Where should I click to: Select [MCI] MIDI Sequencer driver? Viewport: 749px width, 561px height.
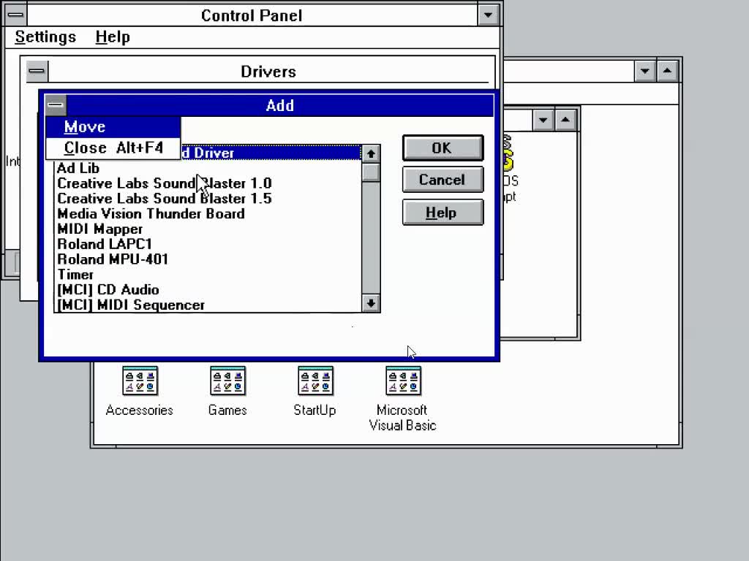(x=208, y=305)
